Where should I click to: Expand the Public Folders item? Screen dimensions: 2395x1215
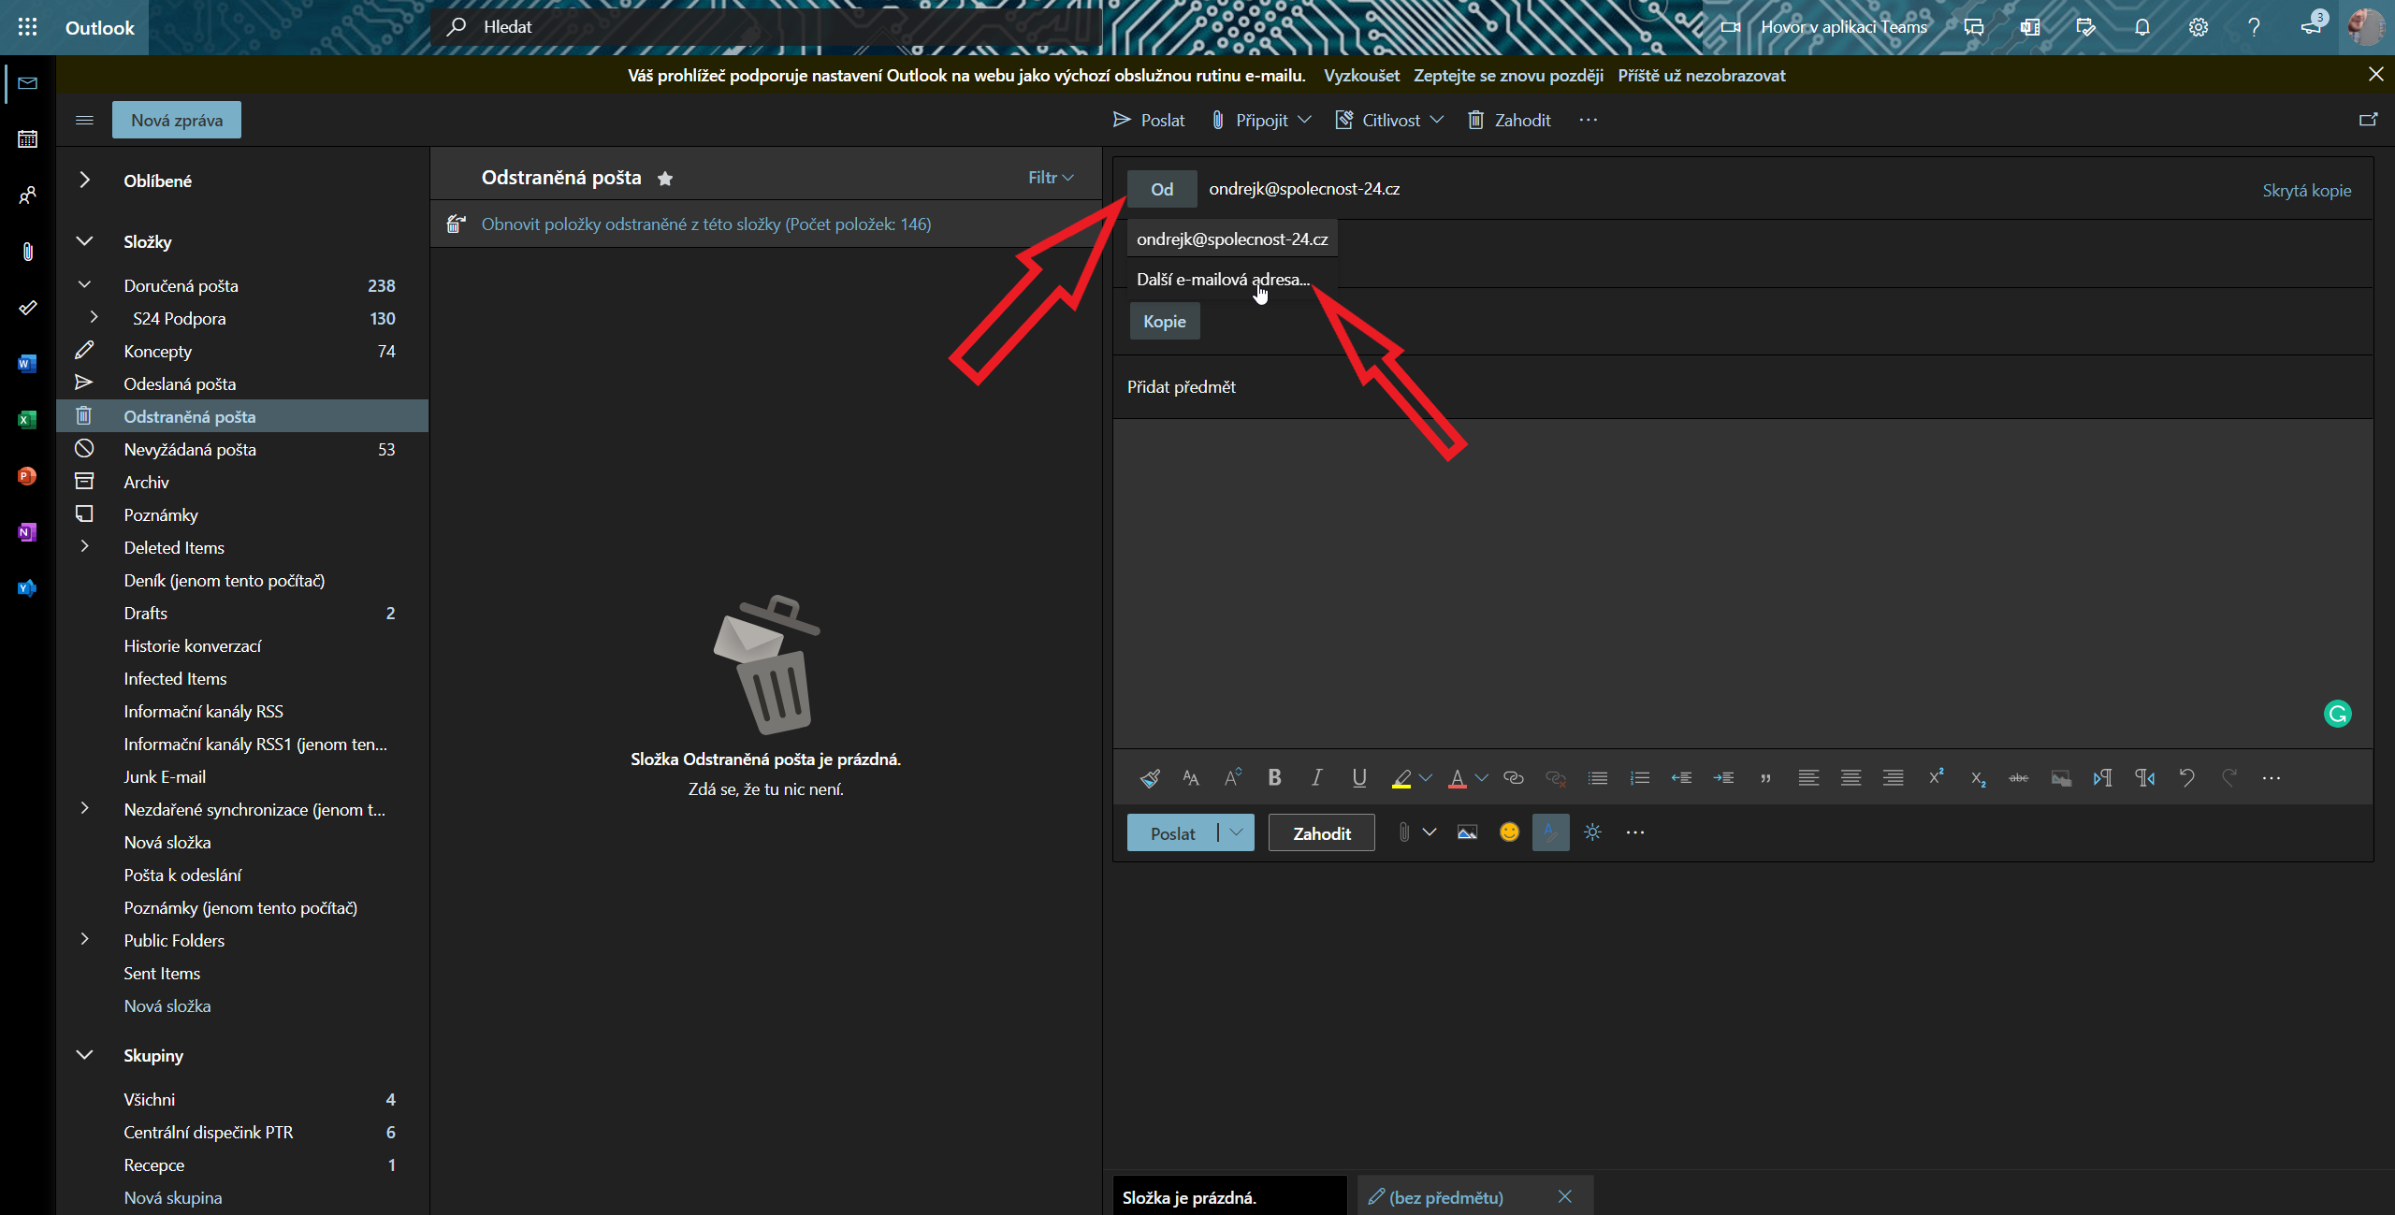click(84, 940)
